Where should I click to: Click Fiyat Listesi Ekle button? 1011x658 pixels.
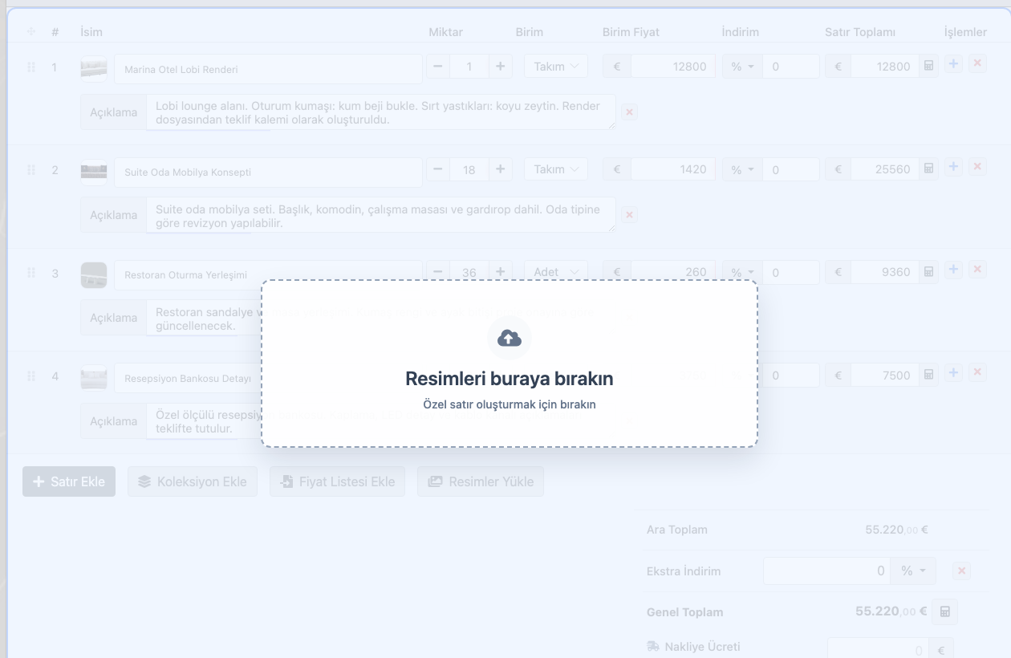pos(338,481)
